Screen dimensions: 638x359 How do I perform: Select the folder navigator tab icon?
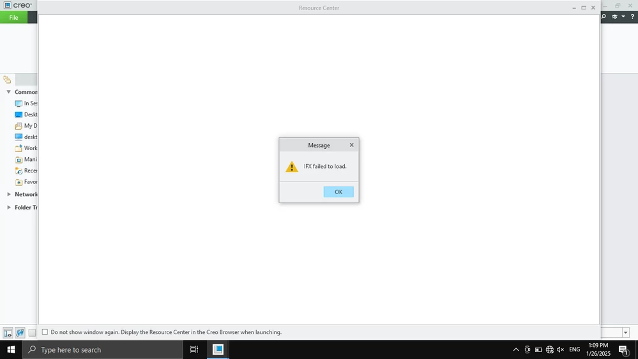7,79
